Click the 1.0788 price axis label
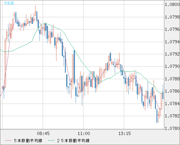The width and height of the screenshot is (180, 145). click(x=172, y=79)
